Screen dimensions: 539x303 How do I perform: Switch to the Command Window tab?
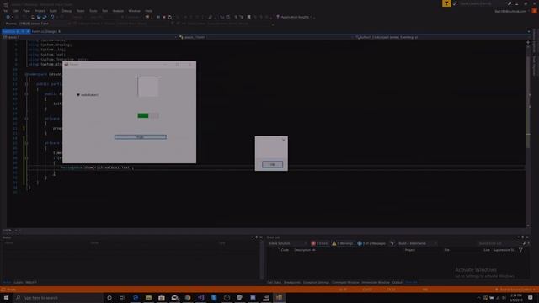[x=345, y=283]
